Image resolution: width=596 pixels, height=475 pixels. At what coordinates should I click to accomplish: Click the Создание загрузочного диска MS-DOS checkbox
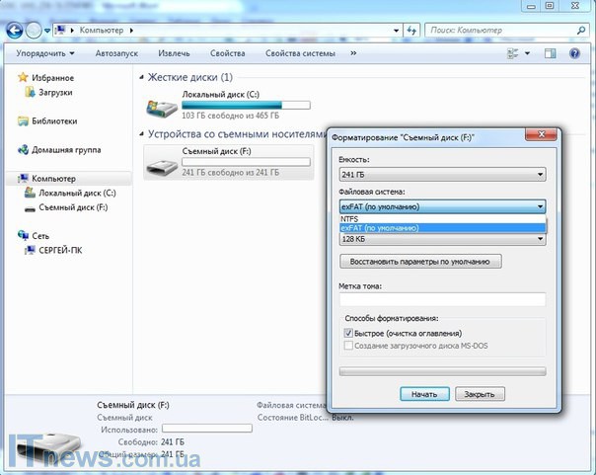[350, 346]
